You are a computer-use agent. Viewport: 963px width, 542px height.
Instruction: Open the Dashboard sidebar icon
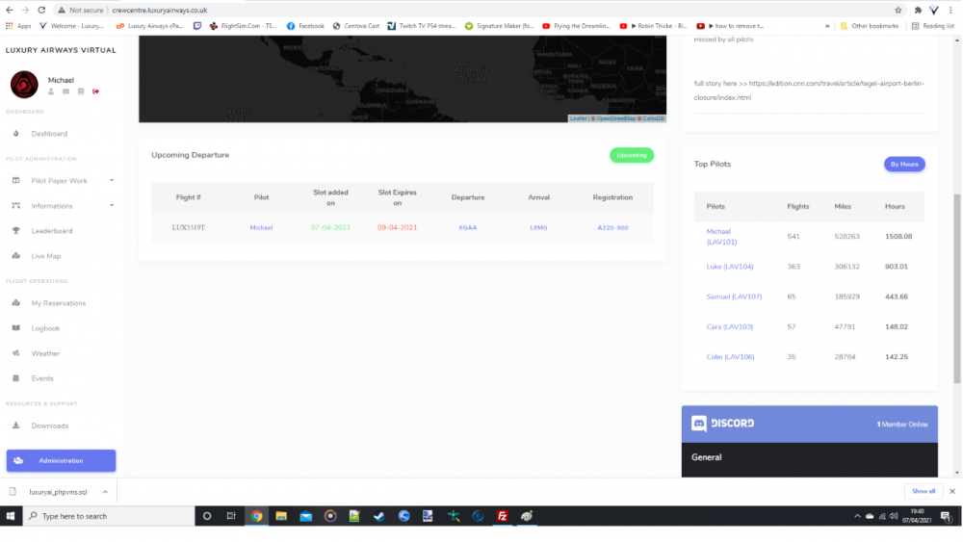[x=16, y=134]
